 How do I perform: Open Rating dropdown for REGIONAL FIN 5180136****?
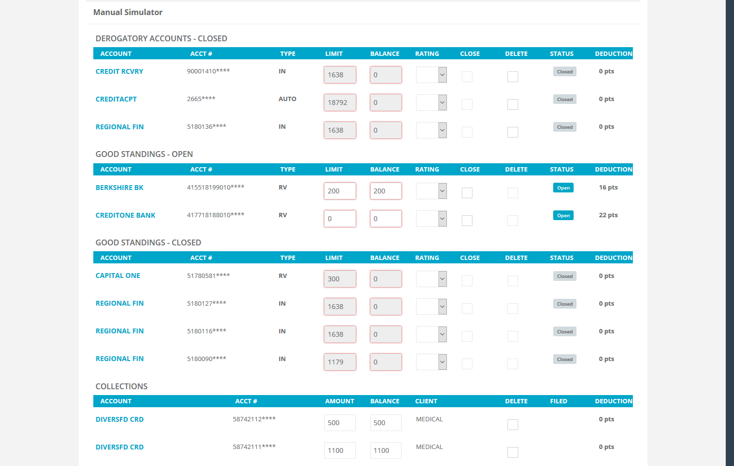(431, 130)
